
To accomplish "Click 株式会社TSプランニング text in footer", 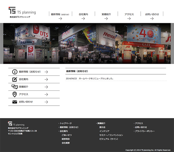I will click(18, 128).
